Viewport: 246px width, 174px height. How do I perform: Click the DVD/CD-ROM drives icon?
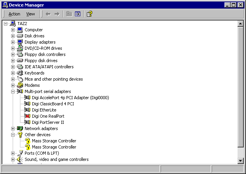point(20,48)
